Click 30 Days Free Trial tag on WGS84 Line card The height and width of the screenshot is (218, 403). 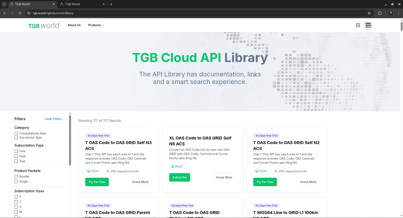point(266,206)
